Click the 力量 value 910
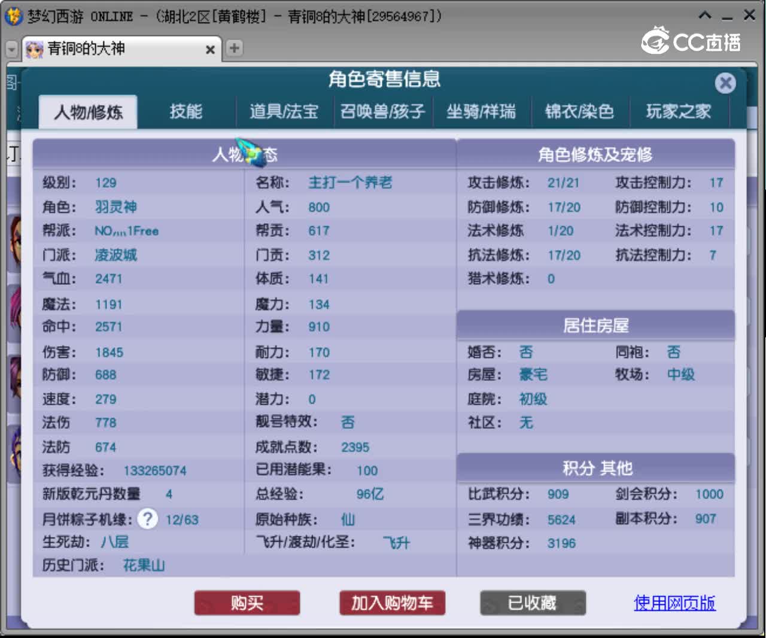Image resolution: width=766 pixels, height=638 pixels. [x=319, y=327]
